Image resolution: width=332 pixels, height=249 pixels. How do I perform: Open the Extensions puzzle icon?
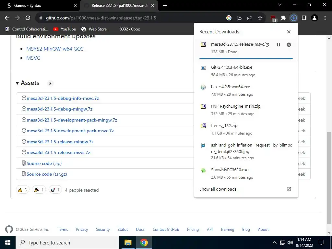click(283, 18)
